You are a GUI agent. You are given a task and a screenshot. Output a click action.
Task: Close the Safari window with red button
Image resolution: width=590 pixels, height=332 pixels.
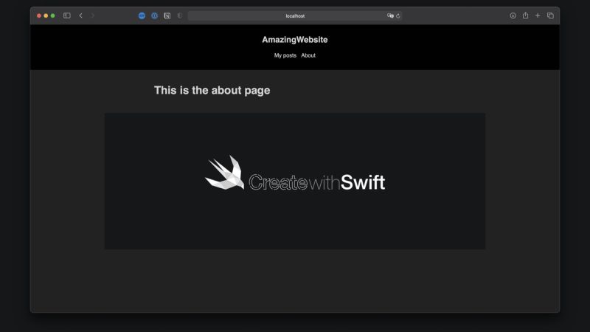[39, 15]
